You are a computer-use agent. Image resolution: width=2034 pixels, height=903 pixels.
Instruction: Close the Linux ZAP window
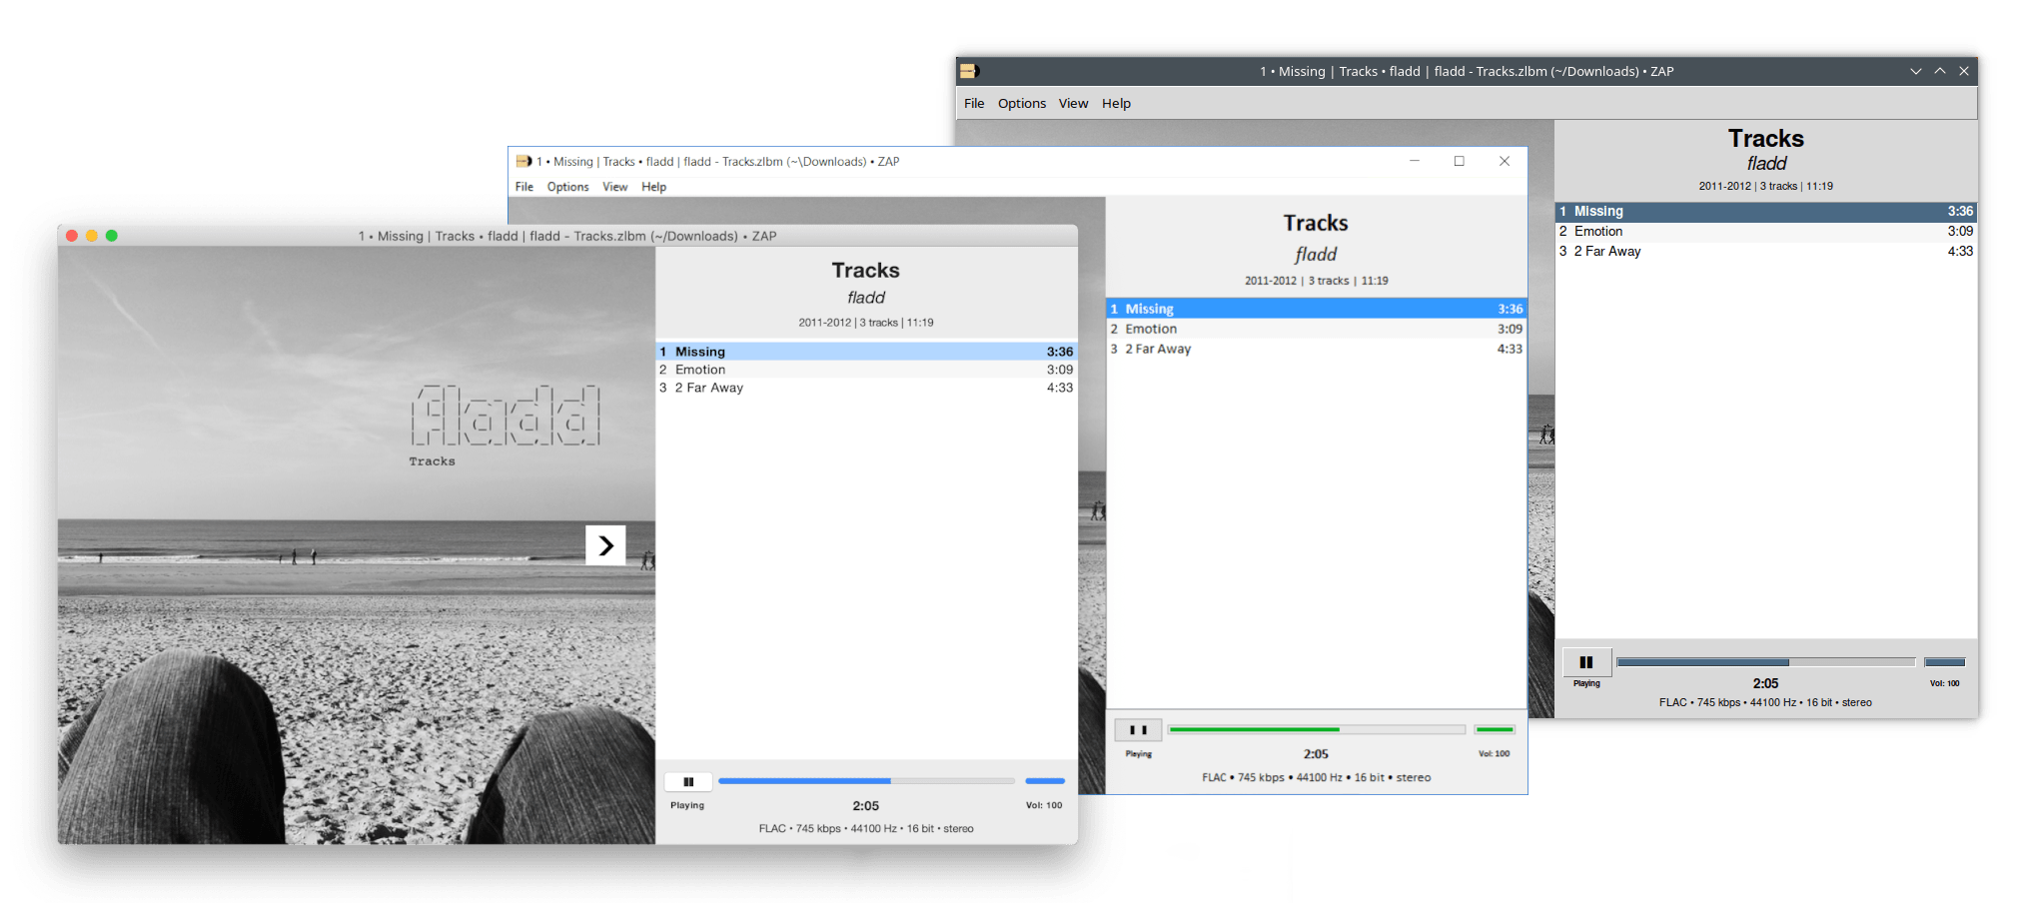[1964, 71]
